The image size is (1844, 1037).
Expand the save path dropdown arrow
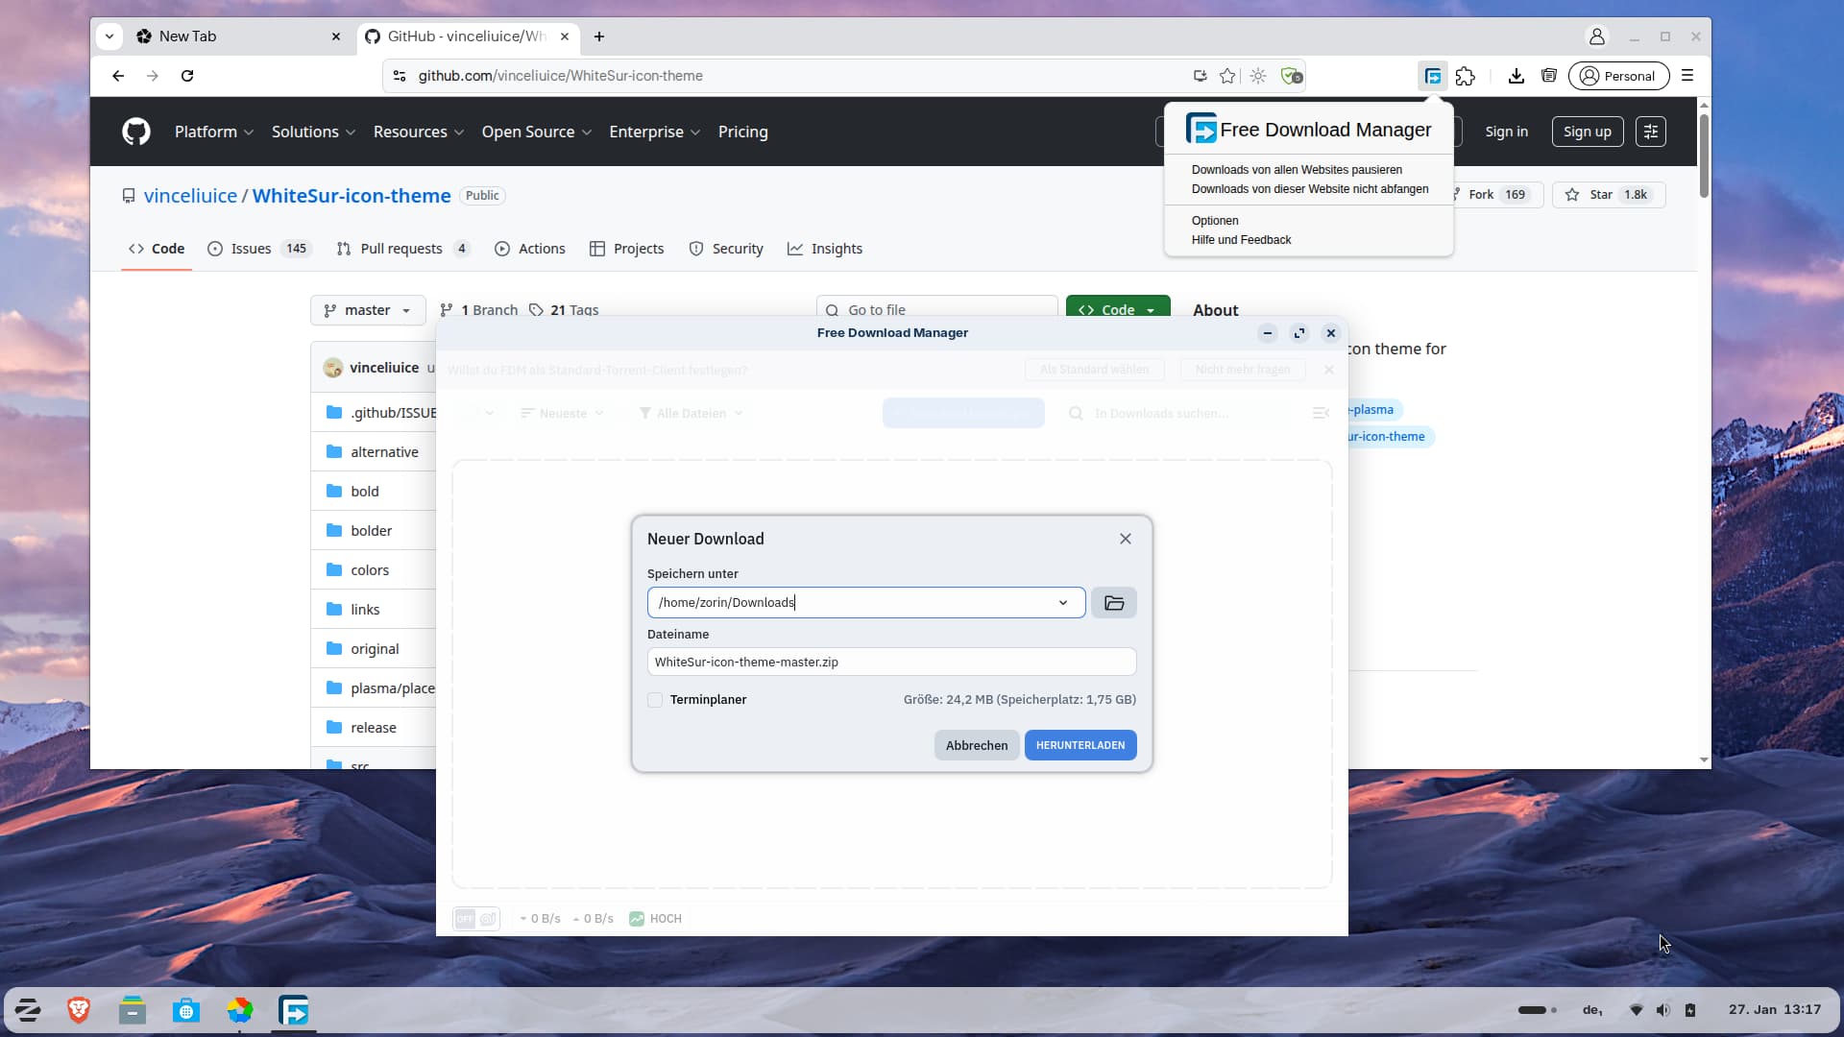tap(1063, 603)
